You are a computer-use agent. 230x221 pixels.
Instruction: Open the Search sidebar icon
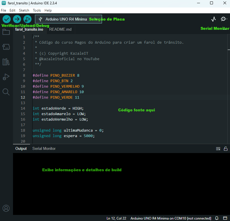pos(6,92)
